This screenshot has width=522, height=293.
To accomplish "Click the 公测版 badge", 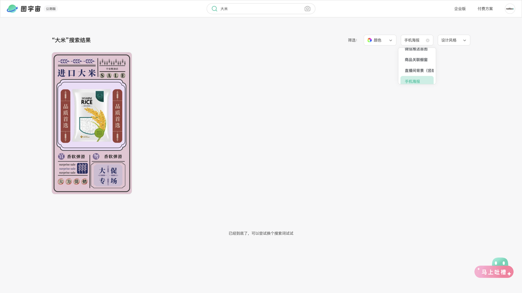I will 51,9.
